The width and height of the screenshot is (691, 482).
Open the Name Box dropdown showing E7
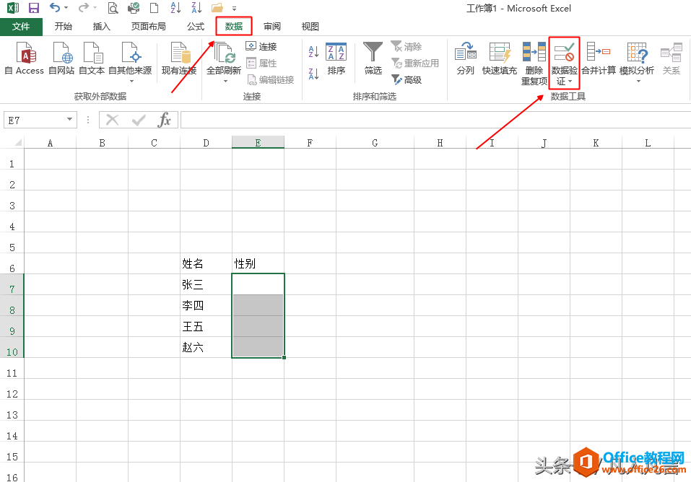point(70,120)
